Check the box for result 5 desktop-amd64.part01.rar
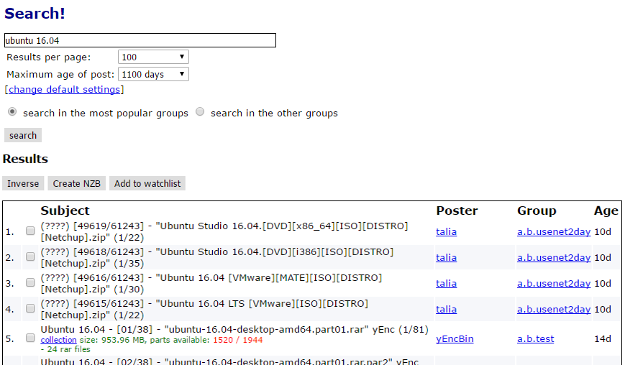The image size is (625, 365). (x=30, y=338)
